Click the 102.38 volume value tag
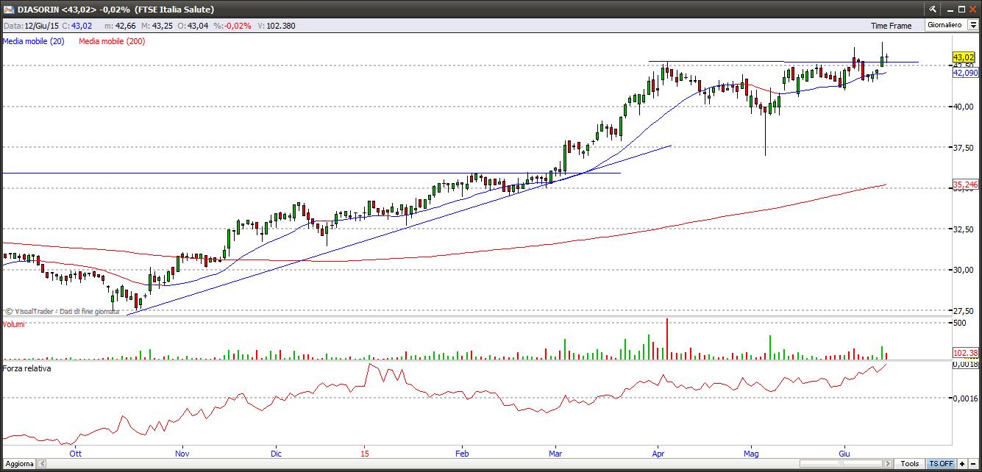Viewport: 982px width, 472px height. [964, 354]
